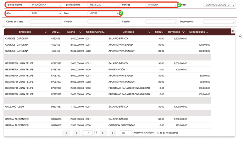Open the Tipo de Nómina dropdown
The image size is (244, 144).
point(104,5)
